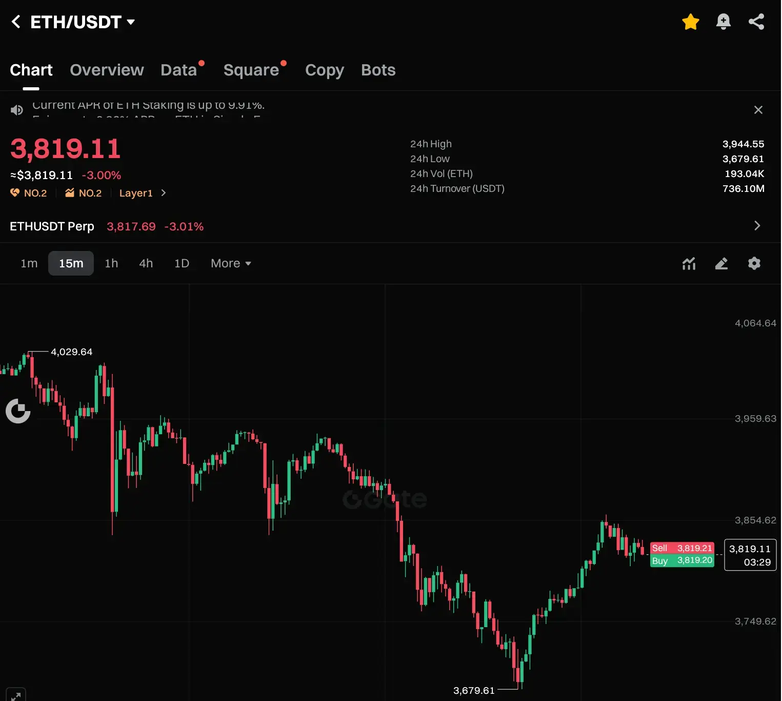Go back using the back arrow
782x701 pixels.
click(x=16, y=22)
